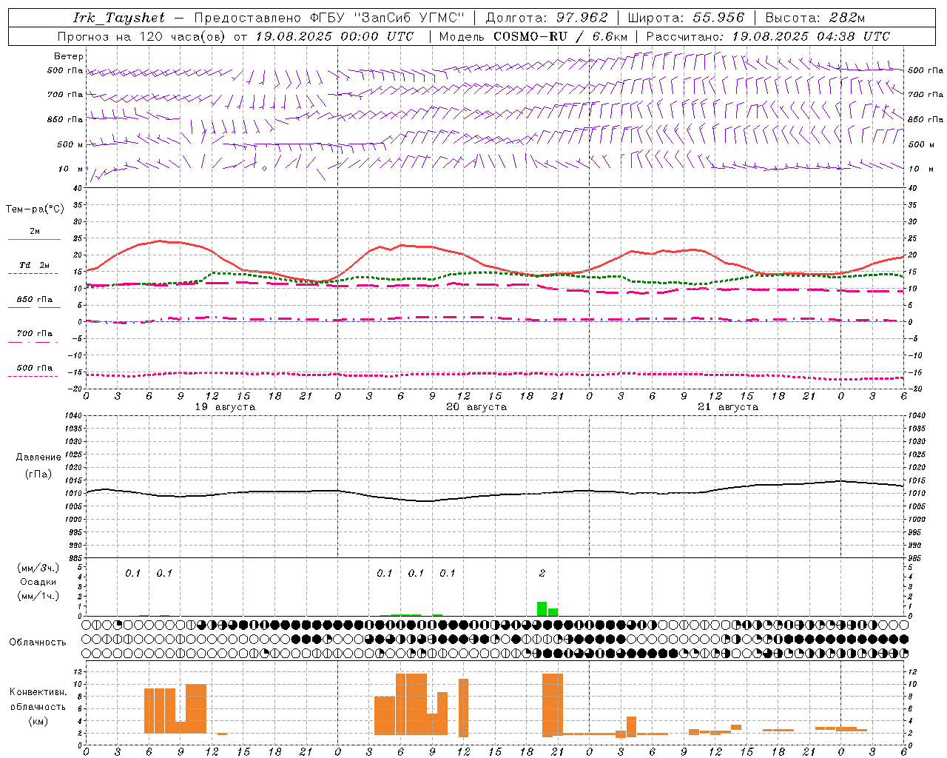Click the 500 гПа entry in temperature legend
This screenshot has height=758, width=947.
point(35,368)
